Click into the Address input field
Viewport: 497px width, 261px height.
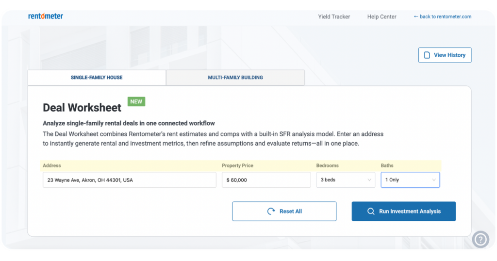[130, 180]
